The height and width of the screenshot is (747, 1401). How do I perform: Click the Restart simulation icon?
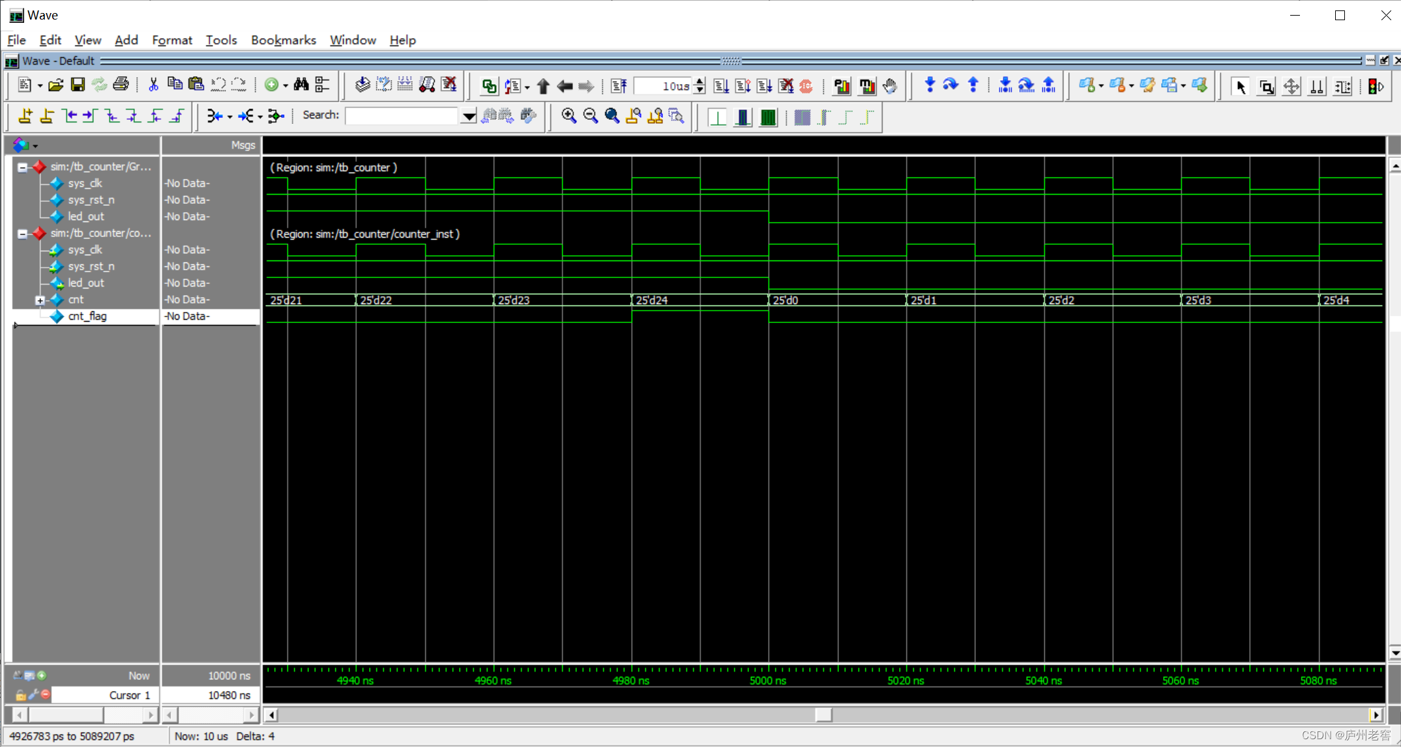click(619, 86)
